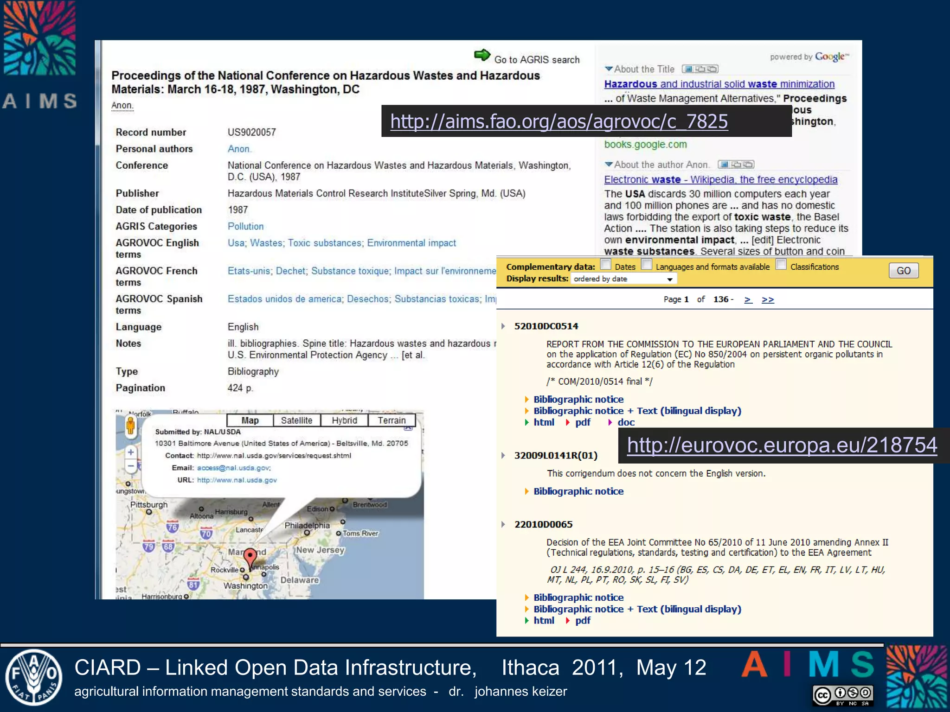The height and width of the screenshot is (712, 950).
Task: Collapse the About the Title section
Action: [x=609, y=69]
